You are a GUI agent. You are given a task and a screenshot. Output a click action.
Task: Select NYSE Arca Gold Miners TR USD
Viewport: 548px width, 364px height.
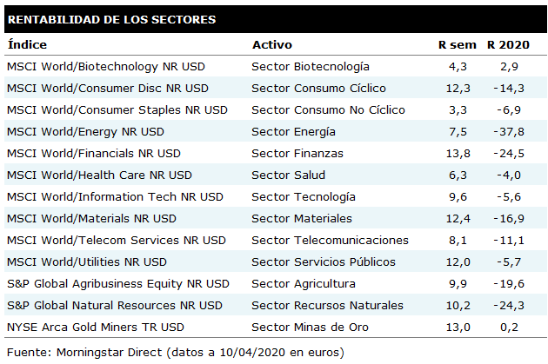tap(95, 327)
